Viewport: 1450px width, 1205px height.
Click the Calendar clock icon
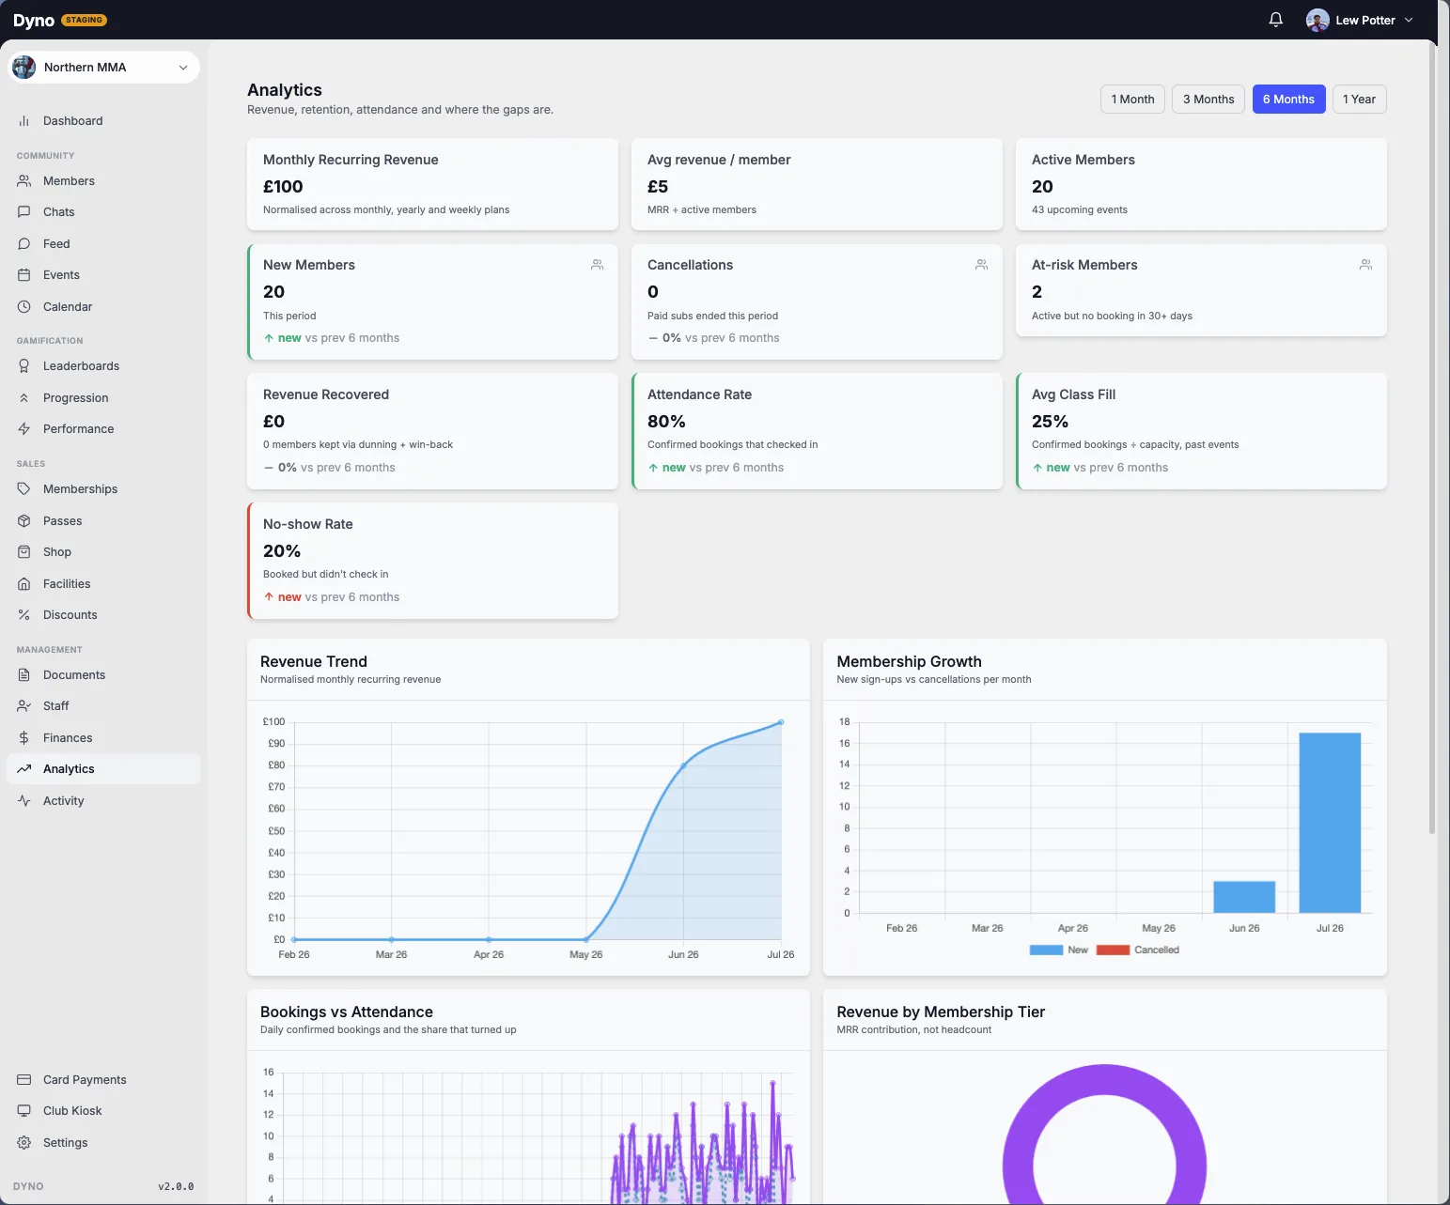click(x=24, y=307)
